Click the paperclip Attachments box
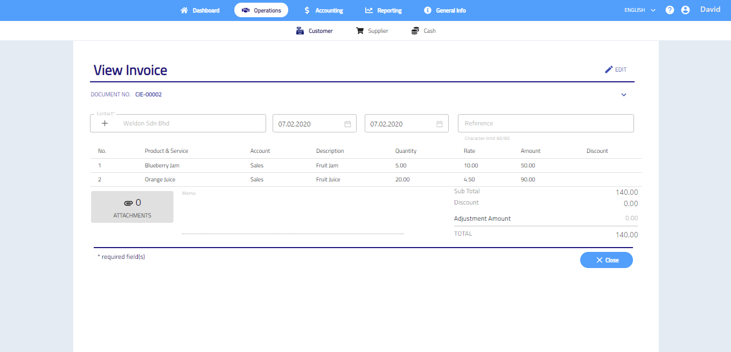 [132, 207]
